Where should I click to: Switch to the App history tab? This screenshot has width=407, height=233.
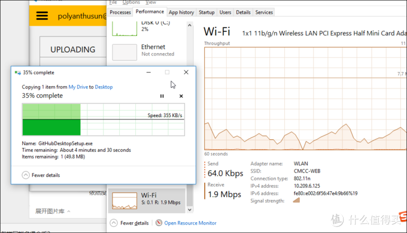tap(181, 12)
